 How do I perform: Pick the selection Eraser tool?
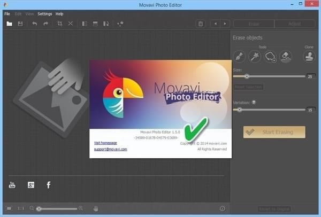(x=286, y=57)
